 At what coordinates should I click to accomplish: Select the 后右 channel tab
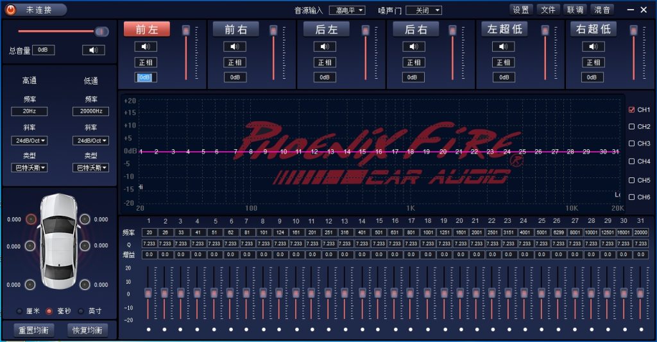coord(416,29)
